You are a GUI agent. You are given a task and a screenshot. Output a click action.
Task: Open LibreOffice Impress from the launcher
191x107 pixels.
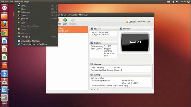pos(4,49)
